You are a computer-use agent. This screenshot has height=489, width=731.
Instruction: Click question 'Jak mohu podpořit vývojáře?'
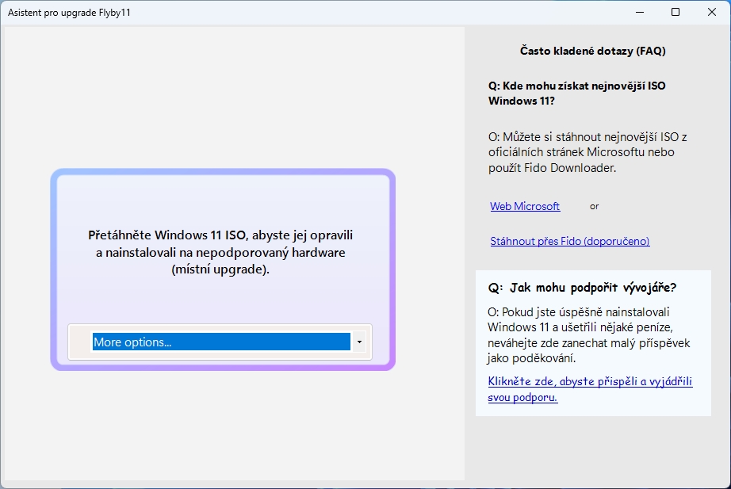coord(582,288)
